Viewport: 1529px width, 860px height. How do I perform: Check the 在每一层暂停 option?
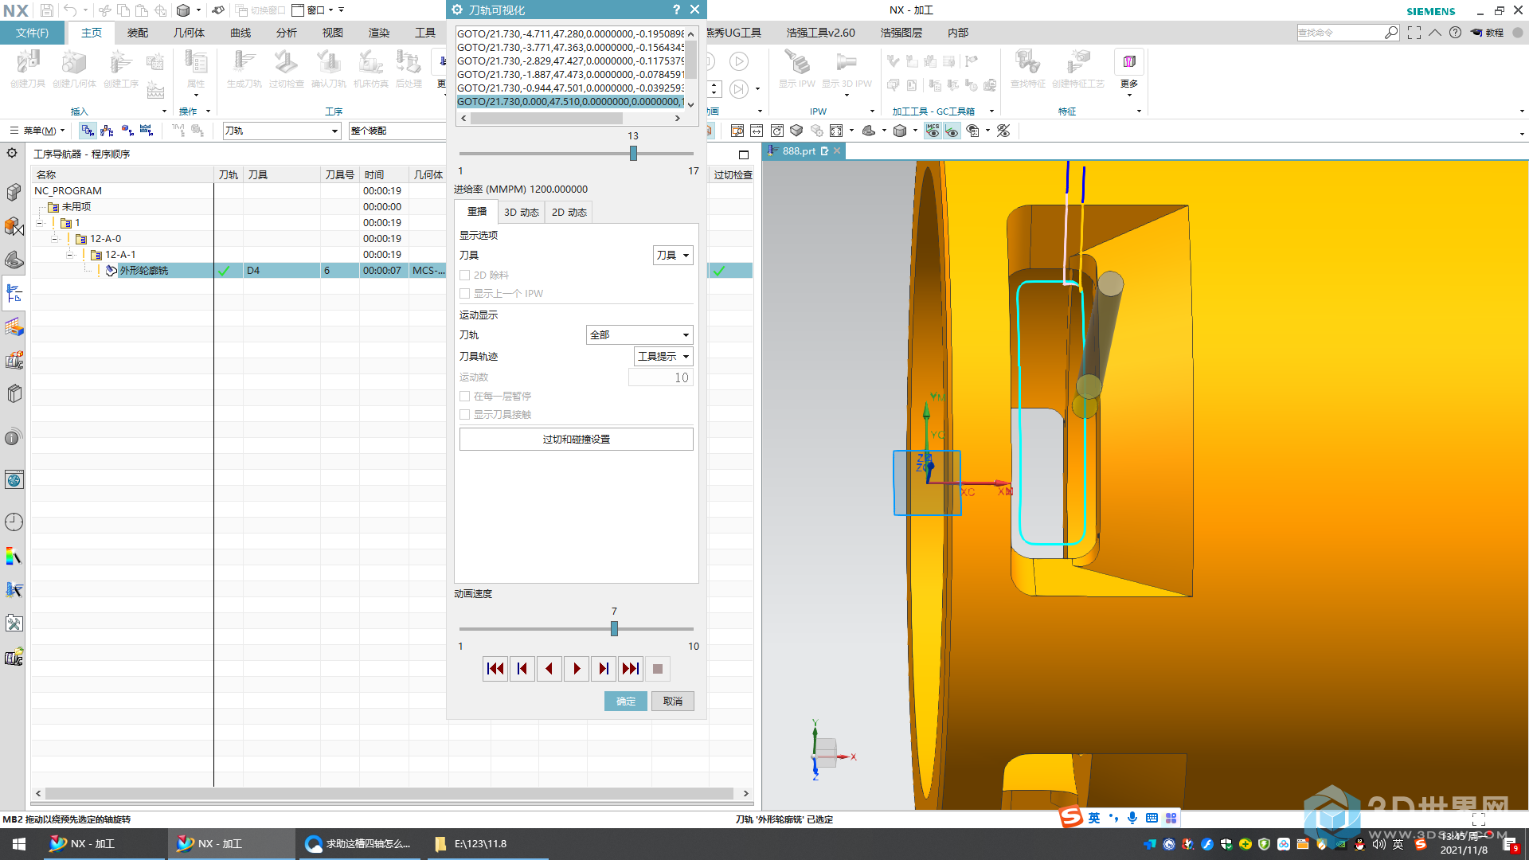point(464,397)
